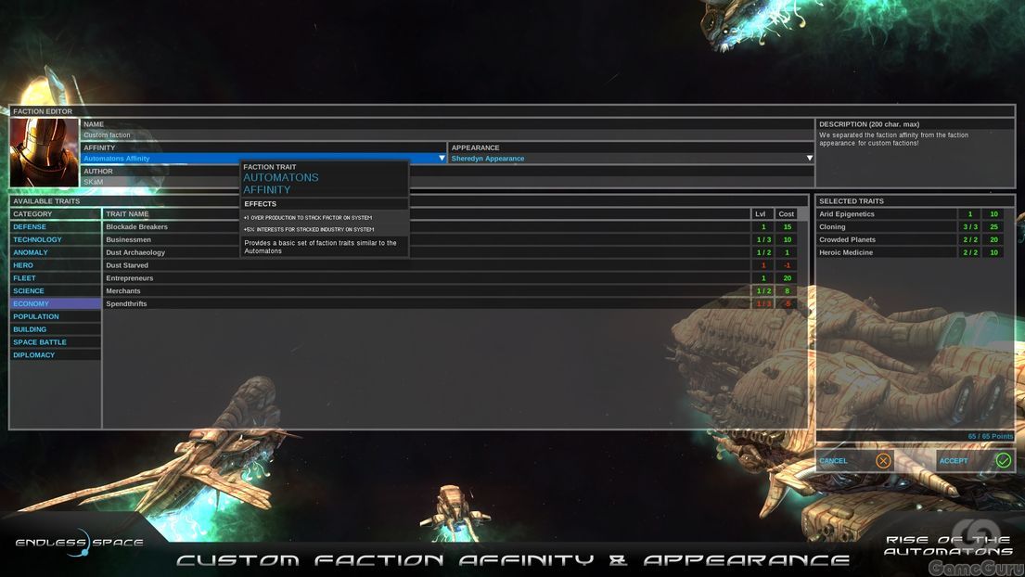Click the faction portrait thumbnail
This screenshot has width=1025, height=577.
(x=45, y=153)
